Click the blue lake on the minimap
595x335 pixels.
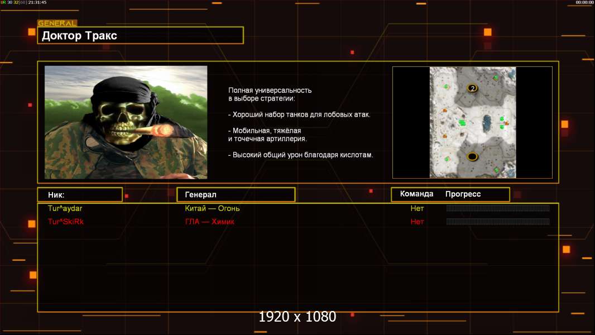487,122
